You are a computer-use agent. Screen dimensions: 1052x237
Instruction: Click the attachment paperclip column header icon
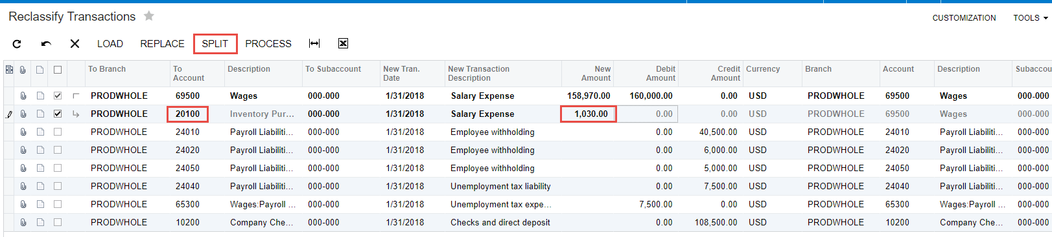click(x=23, y=70)
